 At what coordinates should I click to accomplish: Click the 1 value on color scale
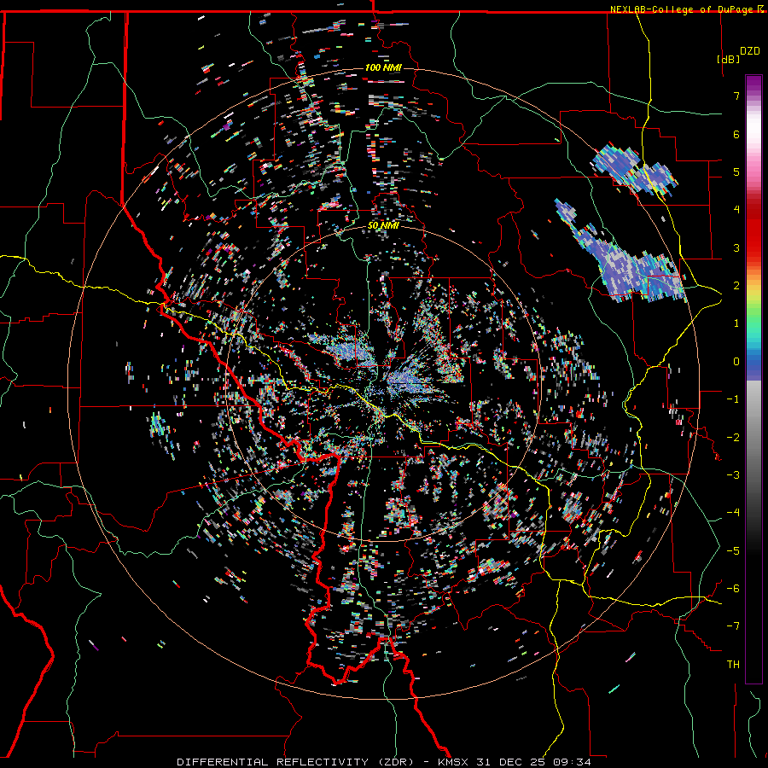(736, 323)
